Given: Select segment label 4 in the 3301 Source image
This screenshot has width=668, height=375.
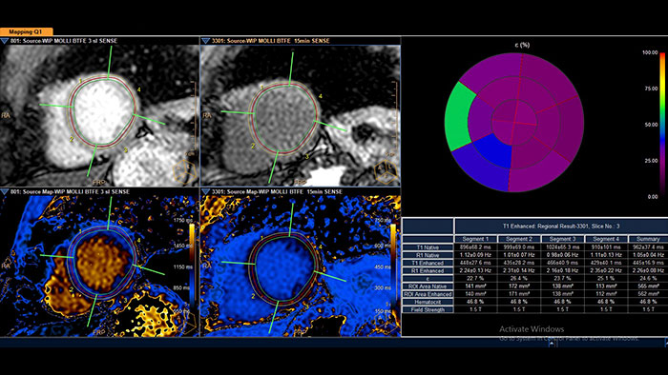Looking at the screenshot, I should click(321, 96).
